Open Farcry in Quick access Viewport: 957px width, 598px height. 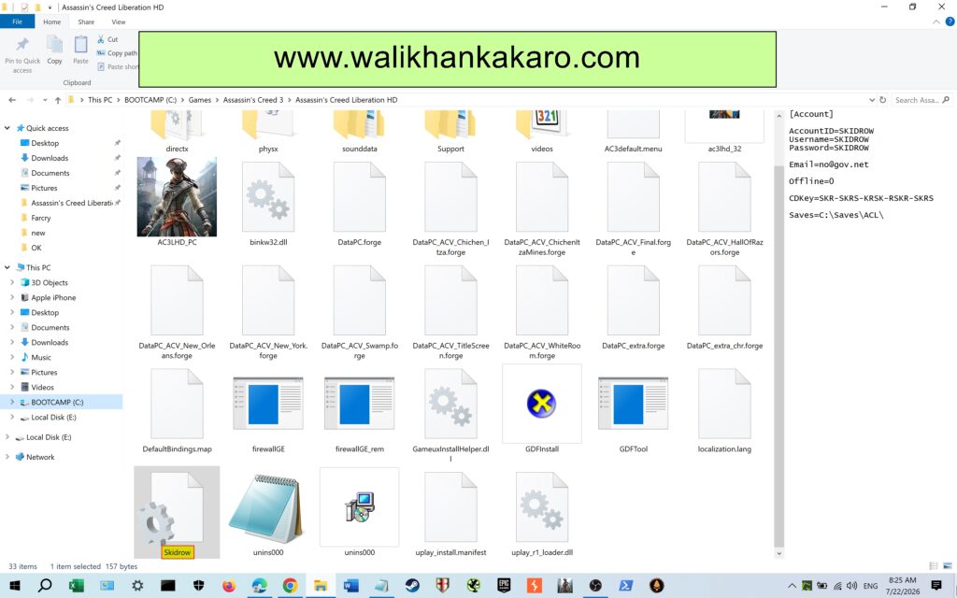click(41, 218)
